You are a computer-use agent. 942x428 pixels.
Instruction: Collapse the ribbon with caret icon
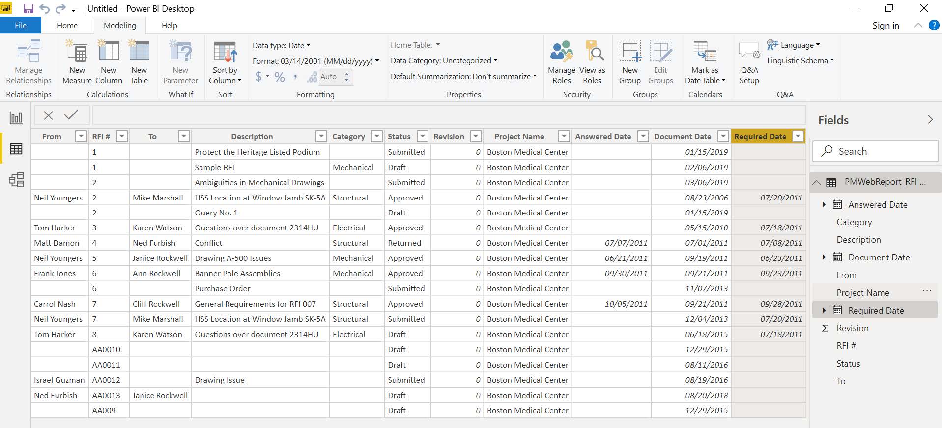tap(918, 26)
